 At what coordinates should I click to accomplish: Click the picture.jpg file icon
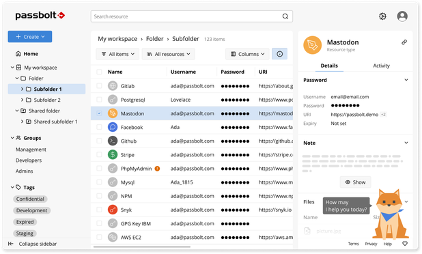tap(307, 231)
